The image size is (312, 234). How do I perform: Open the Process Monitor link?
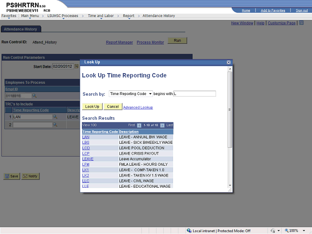pyautogui.click(x=150, y=42)
